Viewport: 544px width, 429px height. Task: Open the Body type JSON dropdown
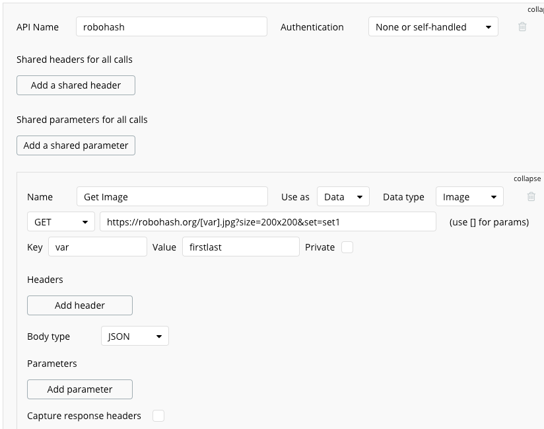(x=134, y=336)
